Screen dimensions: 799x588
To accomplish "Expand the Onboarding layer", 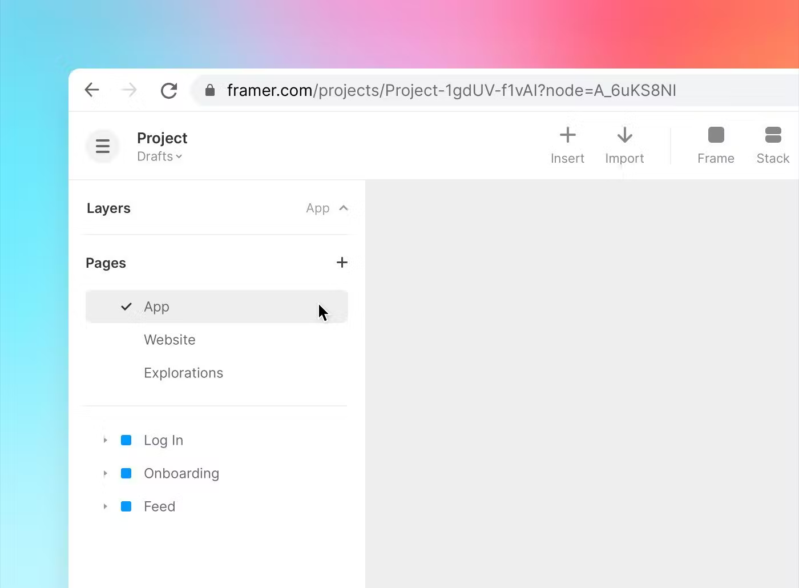I will coord(105,473).
